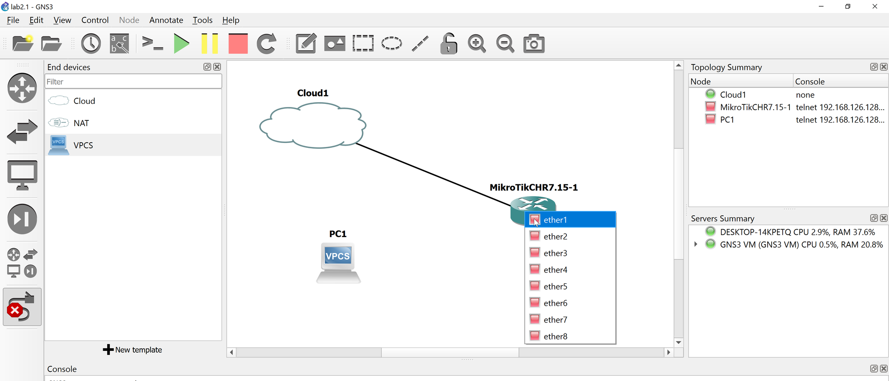Open the new blank project icon
Viewport: 889px width, 381px height.
[23, 44]
